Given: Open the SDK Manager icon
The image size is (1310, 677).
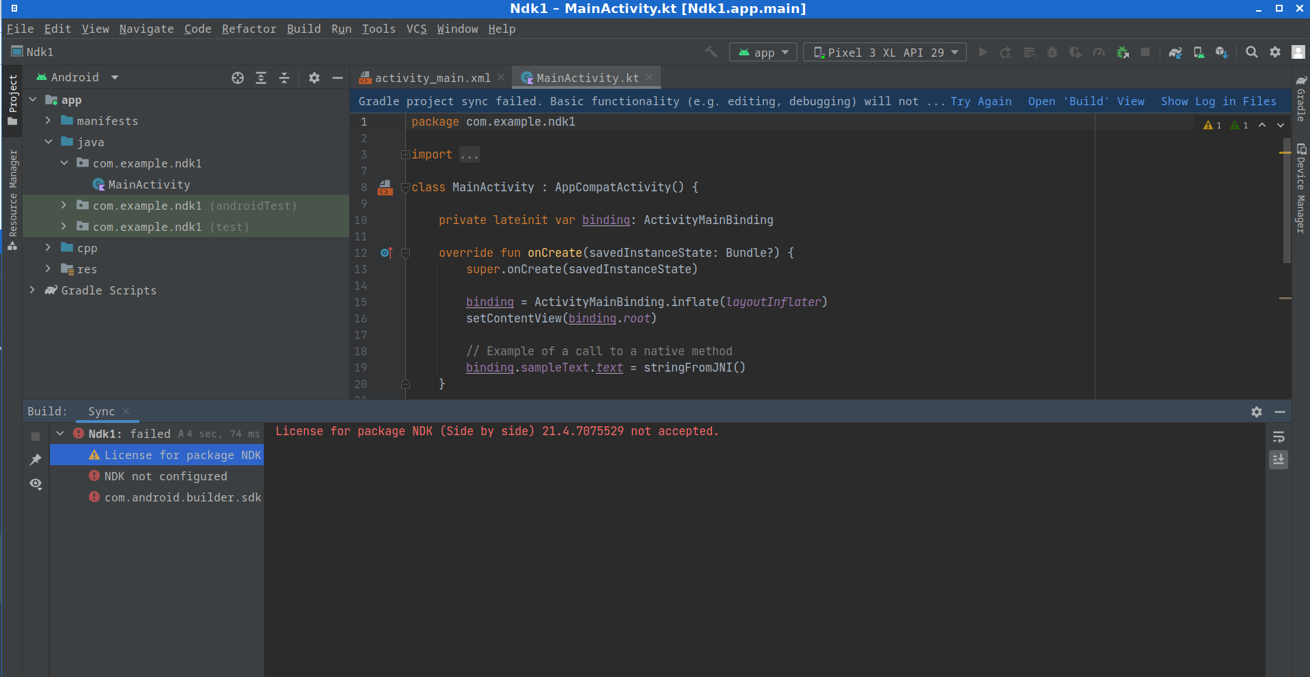Looking at the screenshot, I should pyautogui.click(x=1221, y=53).
